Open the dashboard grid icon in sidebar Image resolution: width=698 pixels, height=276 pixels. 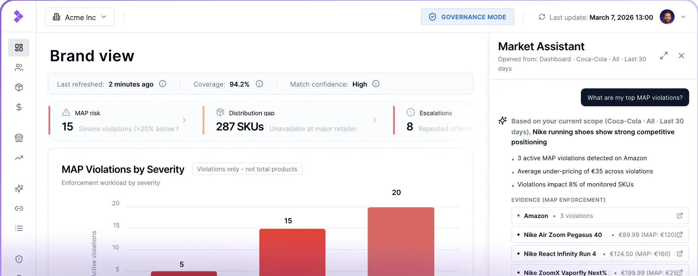pos(19,47)
